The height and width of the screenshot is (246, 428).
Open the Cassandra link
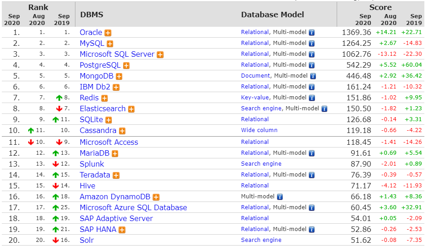(98, 131)
